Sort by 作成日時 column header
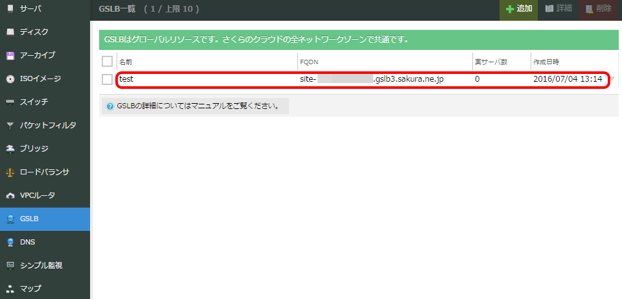This screenshot has height=299, width=622. coord(546,62)
